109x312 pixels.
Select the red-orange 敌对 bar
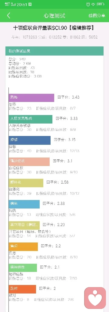pyautogui.click(x=22, y=289)
